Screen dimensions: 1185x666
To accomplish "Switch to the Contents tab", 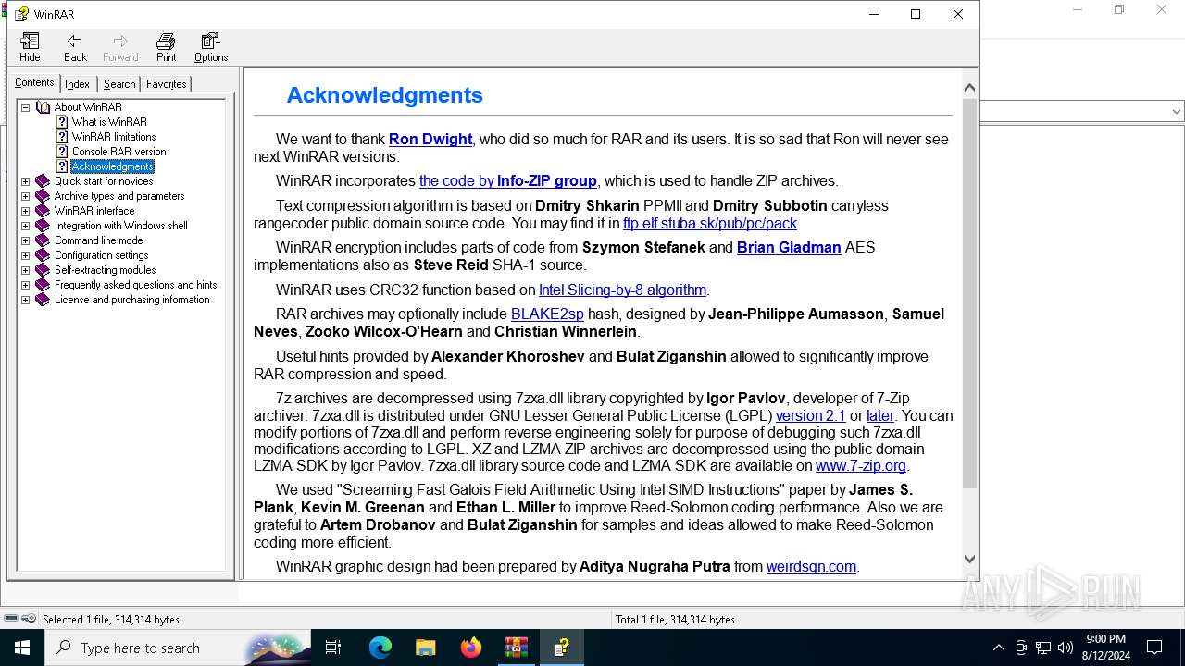I will click(34, 82).
